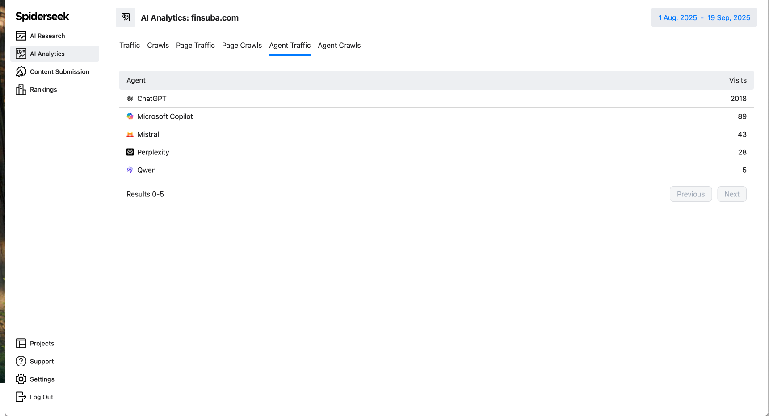Click the Spiderseek logo
Image resolution: width=769 pixels, height=416 pixels.
click(42, 17)
